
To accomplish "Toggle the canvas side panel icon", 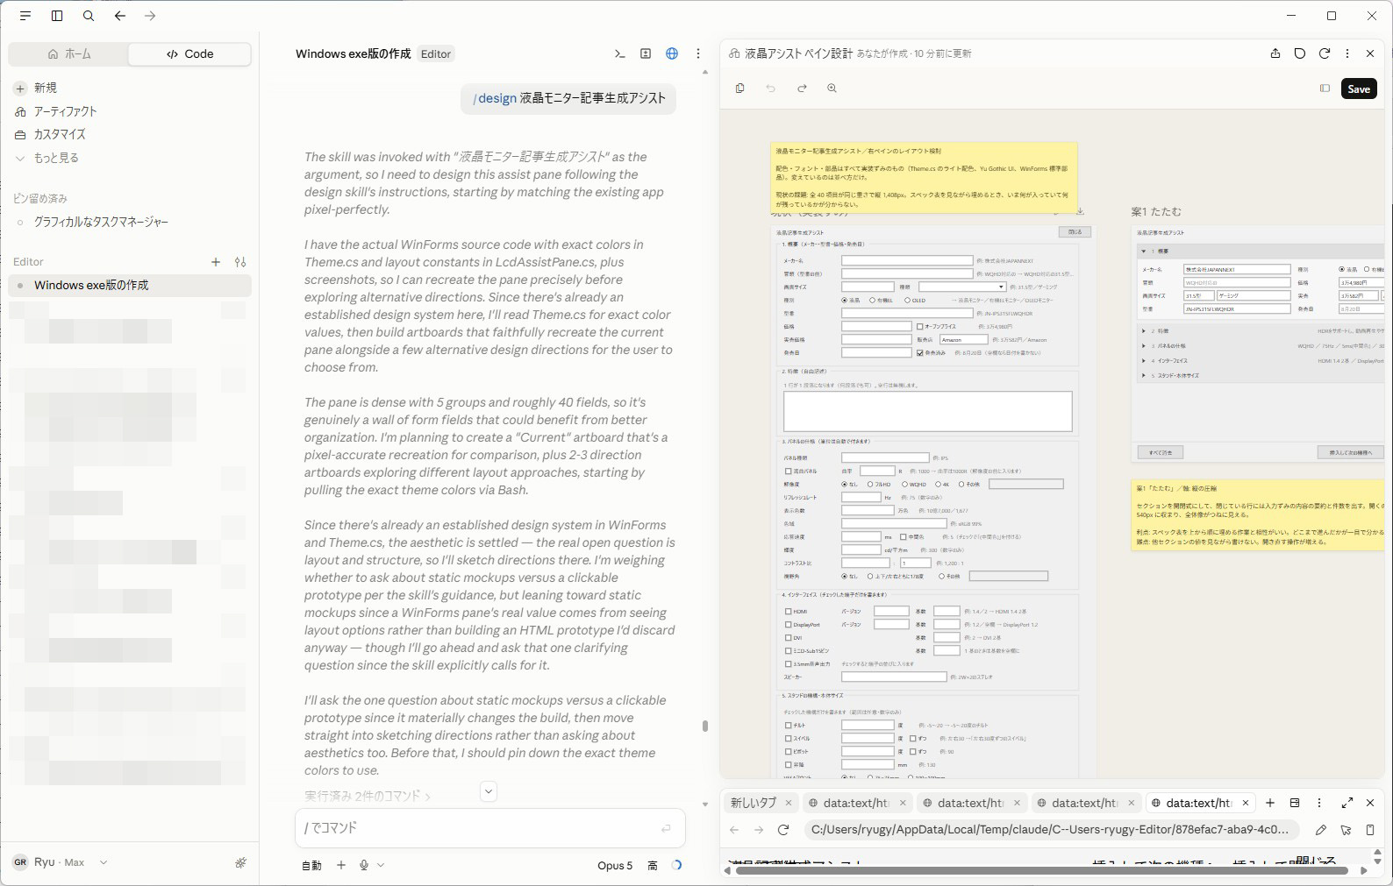I will pos(1325,89).
